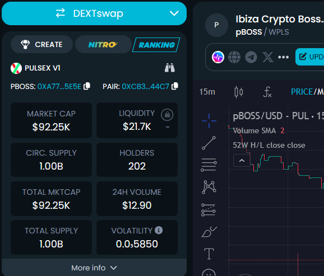Expand the More info section
The height and width of the screenshot is (276, 324).
click(94, 268)
